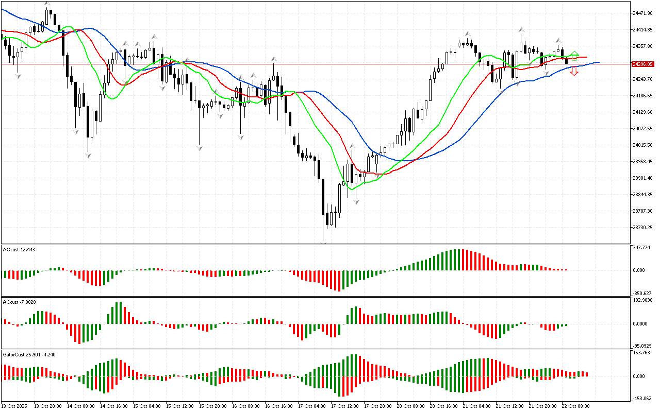Select the GatorCust 25.901 -4.240 label

(29, 355)
